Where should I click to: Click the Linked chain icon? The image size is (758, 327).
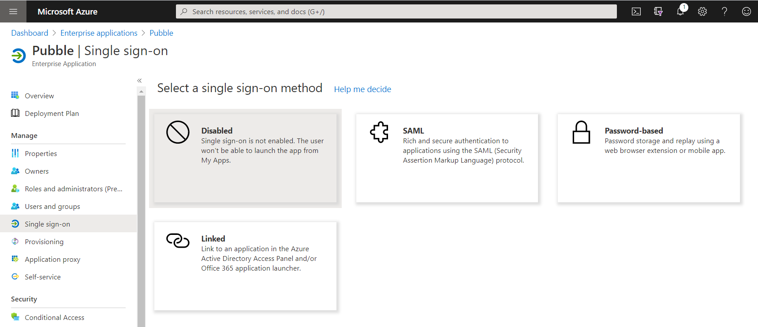click(178, 241)
